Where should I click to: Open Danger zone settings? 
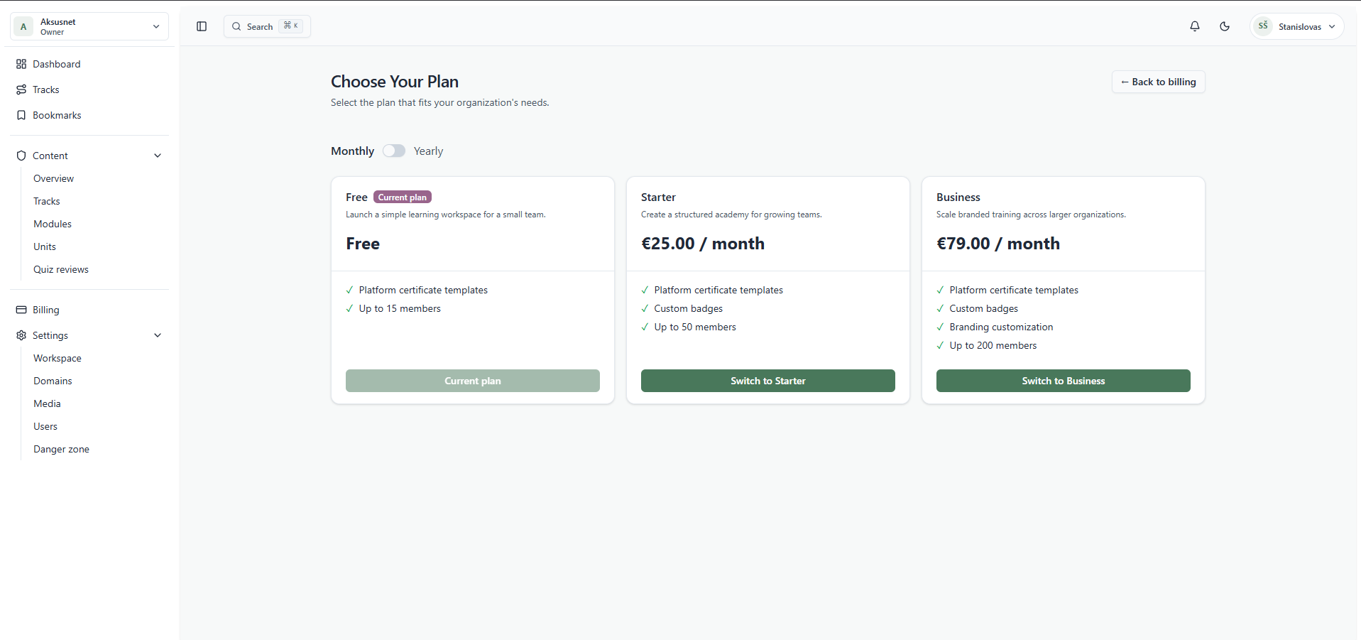(61, 449)
